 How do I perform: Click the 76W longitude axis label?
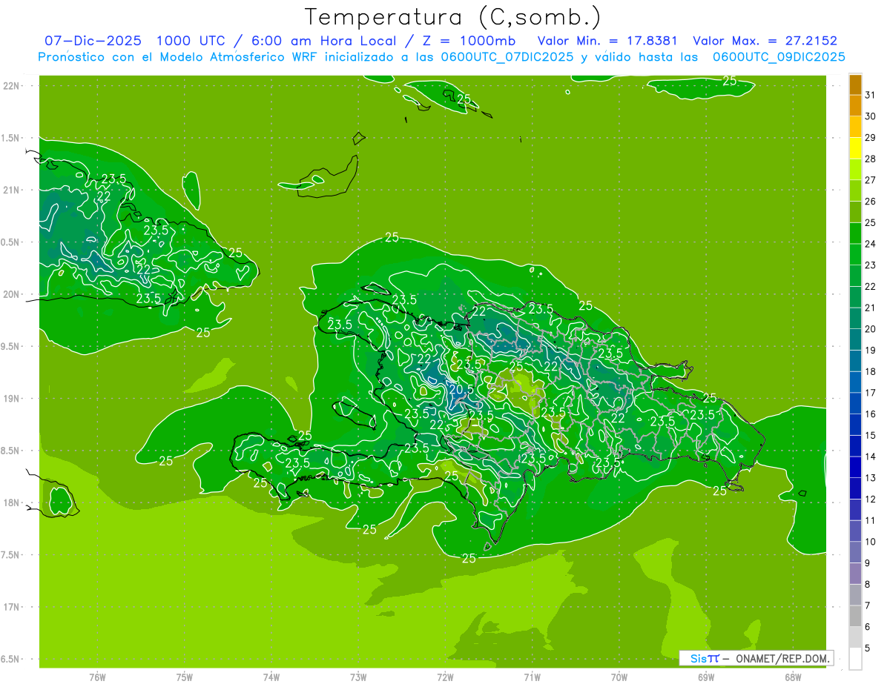coord(97,677)
